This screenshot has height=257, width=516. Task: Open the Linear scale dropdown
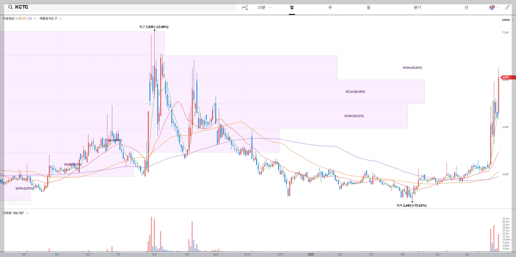click(x=508, y=20)
